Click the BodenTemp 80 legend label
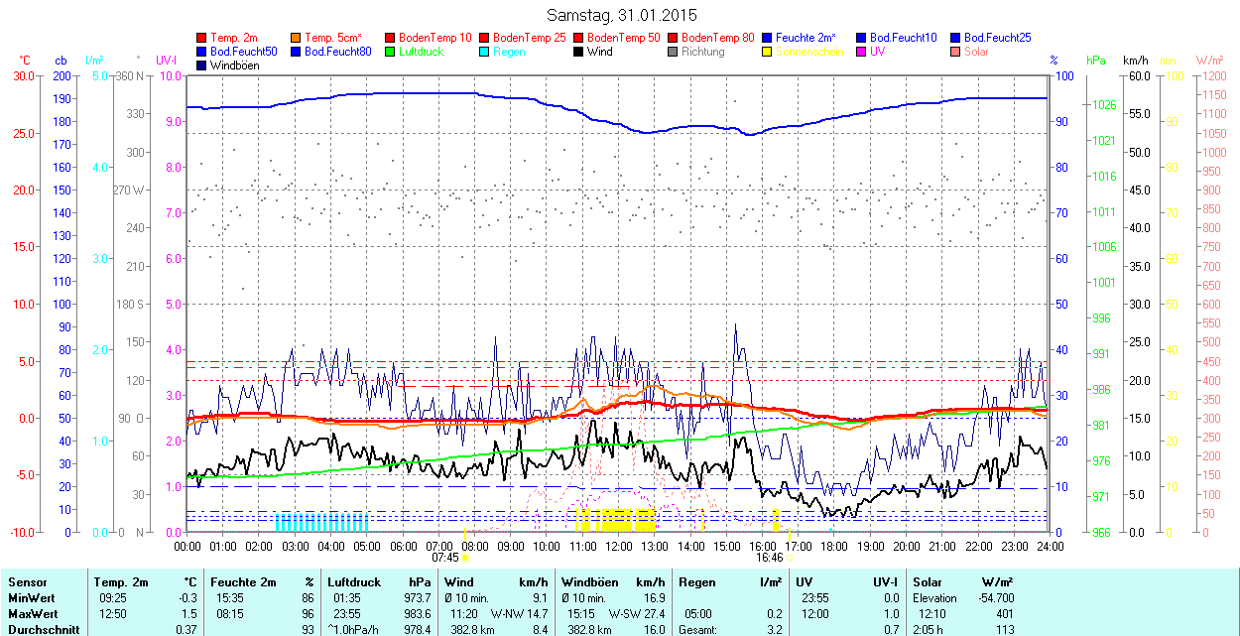 pyautogui.click(x=718, y=38)
